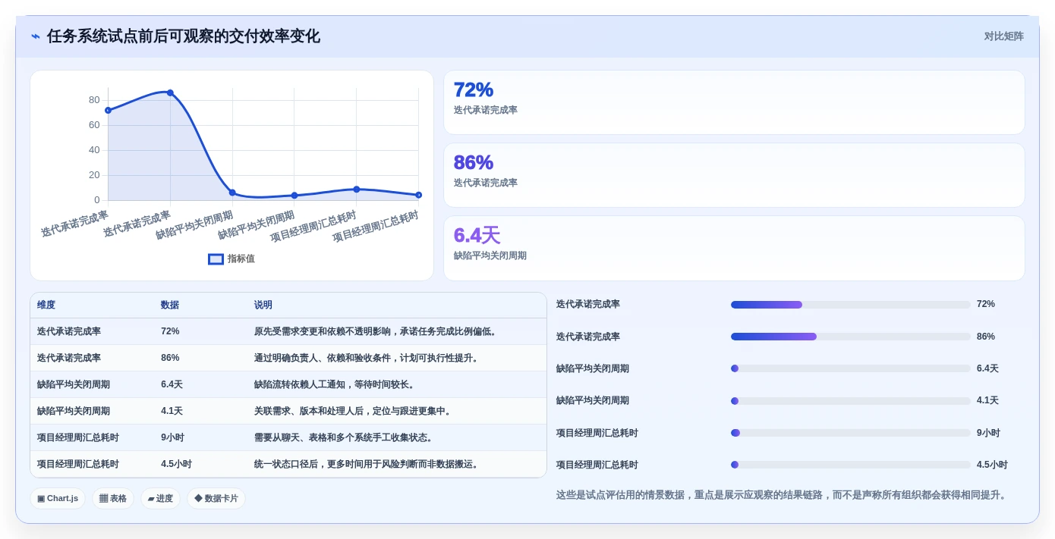Click the y-axis label 40 on the chart

[94, 150]
